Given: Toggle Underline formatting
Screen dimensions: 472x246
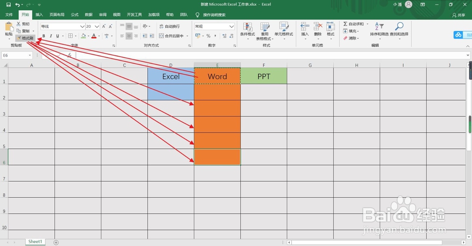Looking at the screenshot, I should (x=58, y=36).
